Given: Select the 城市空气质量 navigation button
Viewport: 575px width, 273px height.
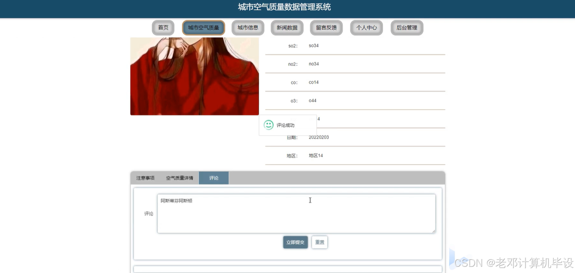Looking at the screenshot, I should [x=204, y=28].
